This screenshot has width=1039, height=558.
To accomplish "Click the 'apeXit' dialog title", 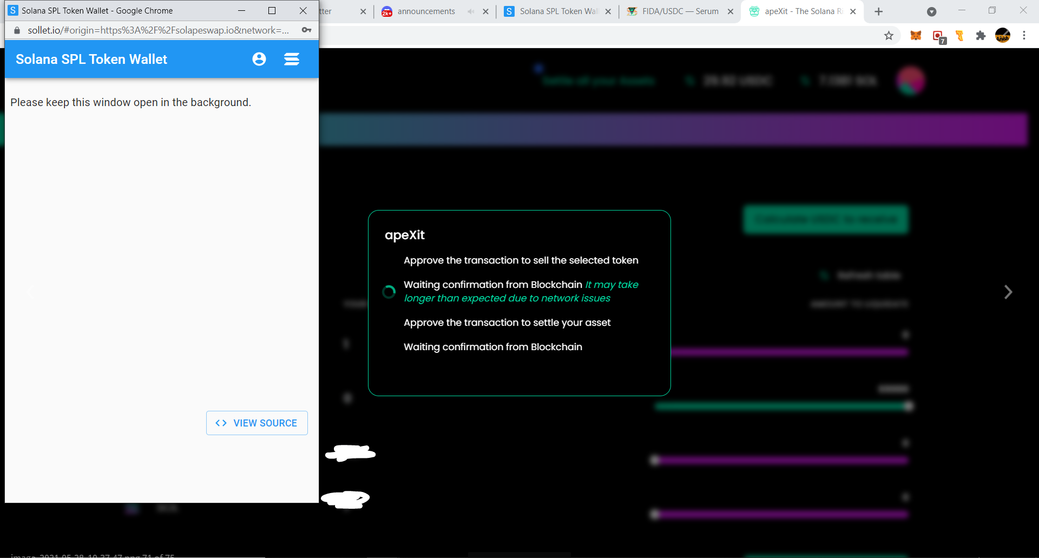I will tap(405, 235).
